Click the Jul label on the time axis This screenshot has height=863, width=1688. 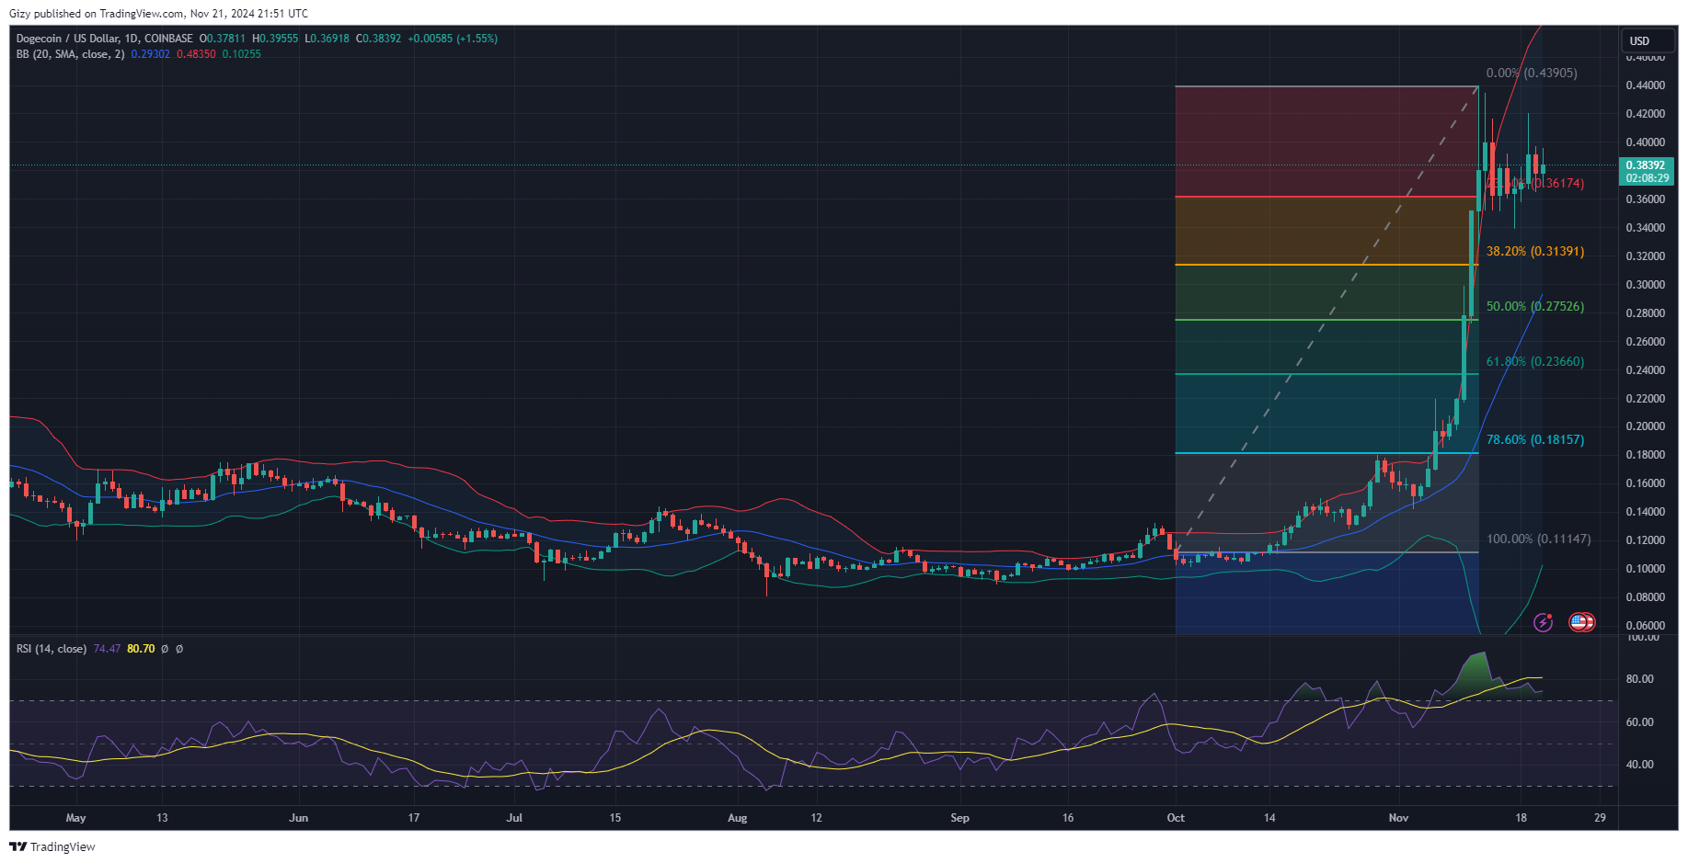click(514, 818)
